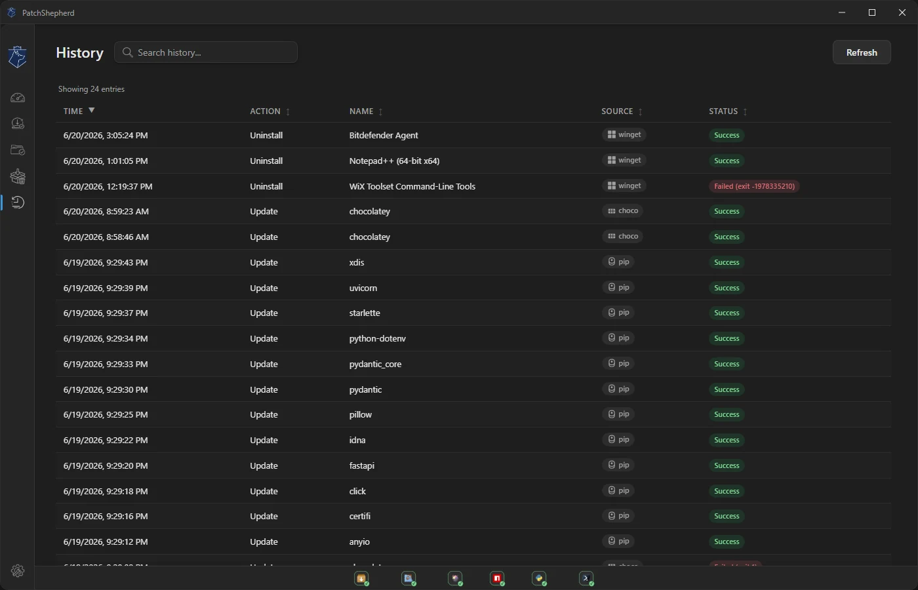Screen dimensions: 918x590
Task: Click timestamp 6/20/2026, 3:05:24 PM
Action: coord(106,135)
